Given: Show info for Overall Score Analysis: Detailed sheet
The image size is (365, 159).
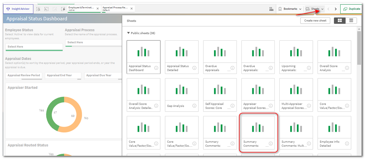Looking at the screenshot, I should (x=156, y=106).
